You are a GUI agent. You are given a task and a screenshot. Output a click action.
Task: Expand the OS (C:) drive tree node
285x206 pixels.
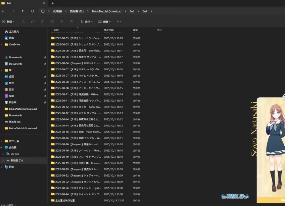(x=3, y=154)
